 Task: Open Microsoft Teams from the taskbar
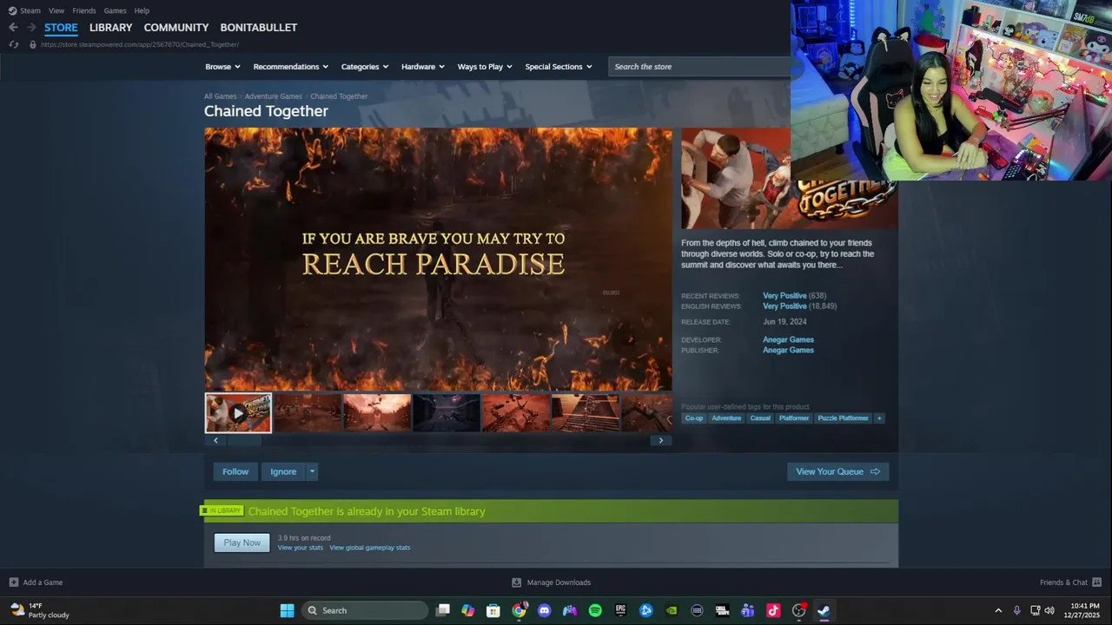(747, 610)
